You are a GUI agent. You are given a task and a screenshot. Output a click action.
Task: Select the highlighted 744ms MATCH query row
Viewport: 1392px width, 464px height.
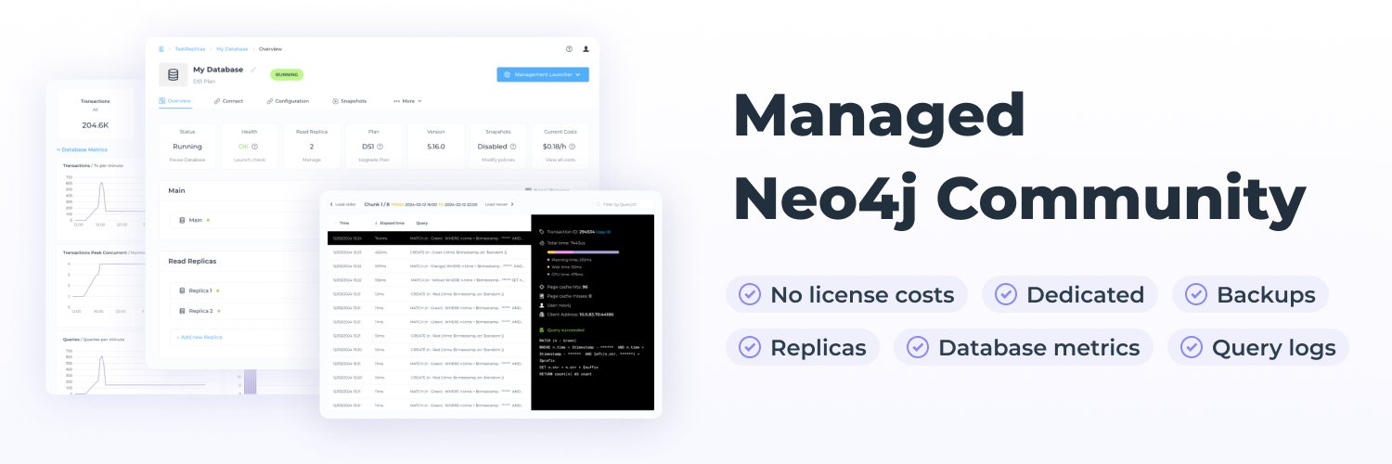pos(429,238)
